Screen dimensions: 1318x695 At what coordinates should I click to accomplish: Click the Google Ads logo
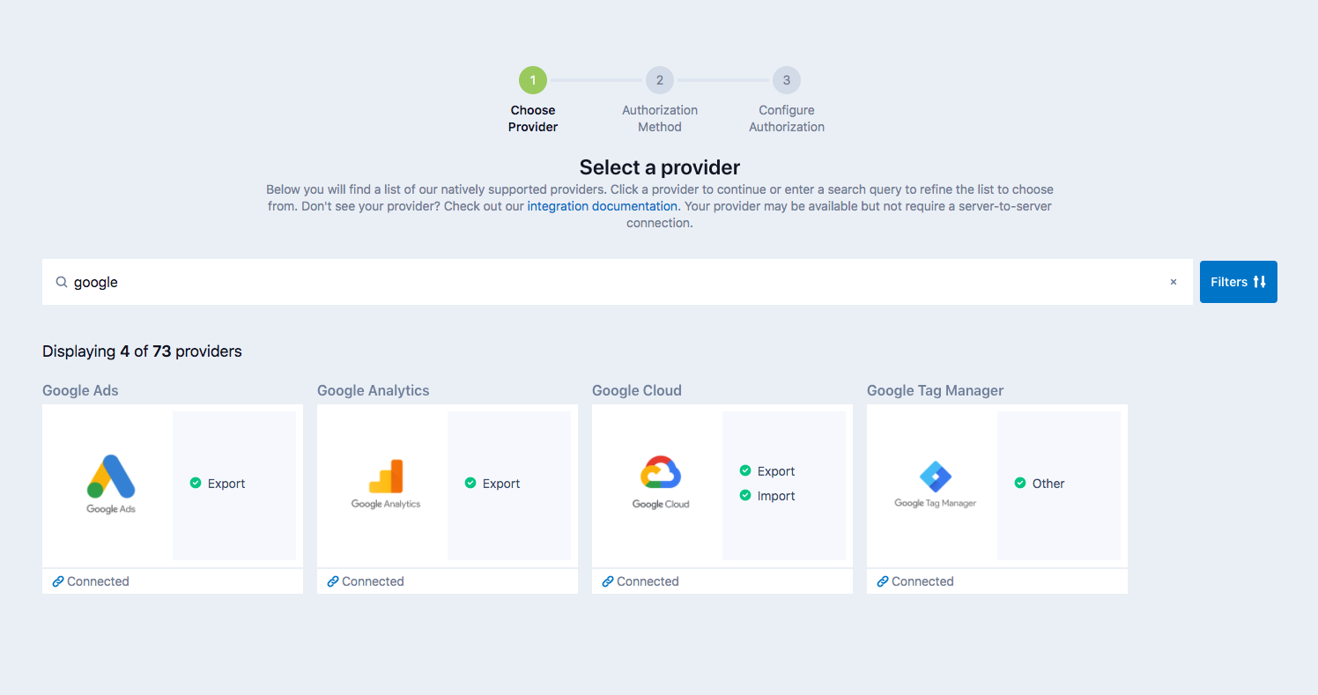(111, 484)
